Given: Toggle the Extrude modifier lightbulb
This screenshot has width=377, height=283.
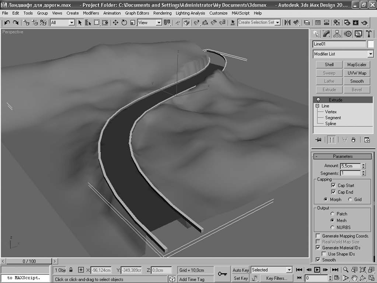Looking at the screenshot, I should (318, 100).
